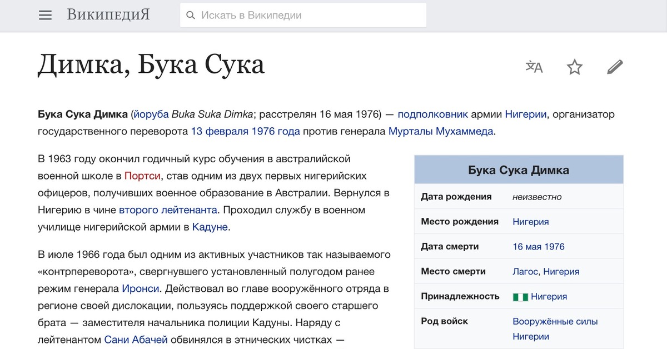This screenshot has height=349, width=667.
Task: Open the hamburger main menu
Action: tap(45, 16)
